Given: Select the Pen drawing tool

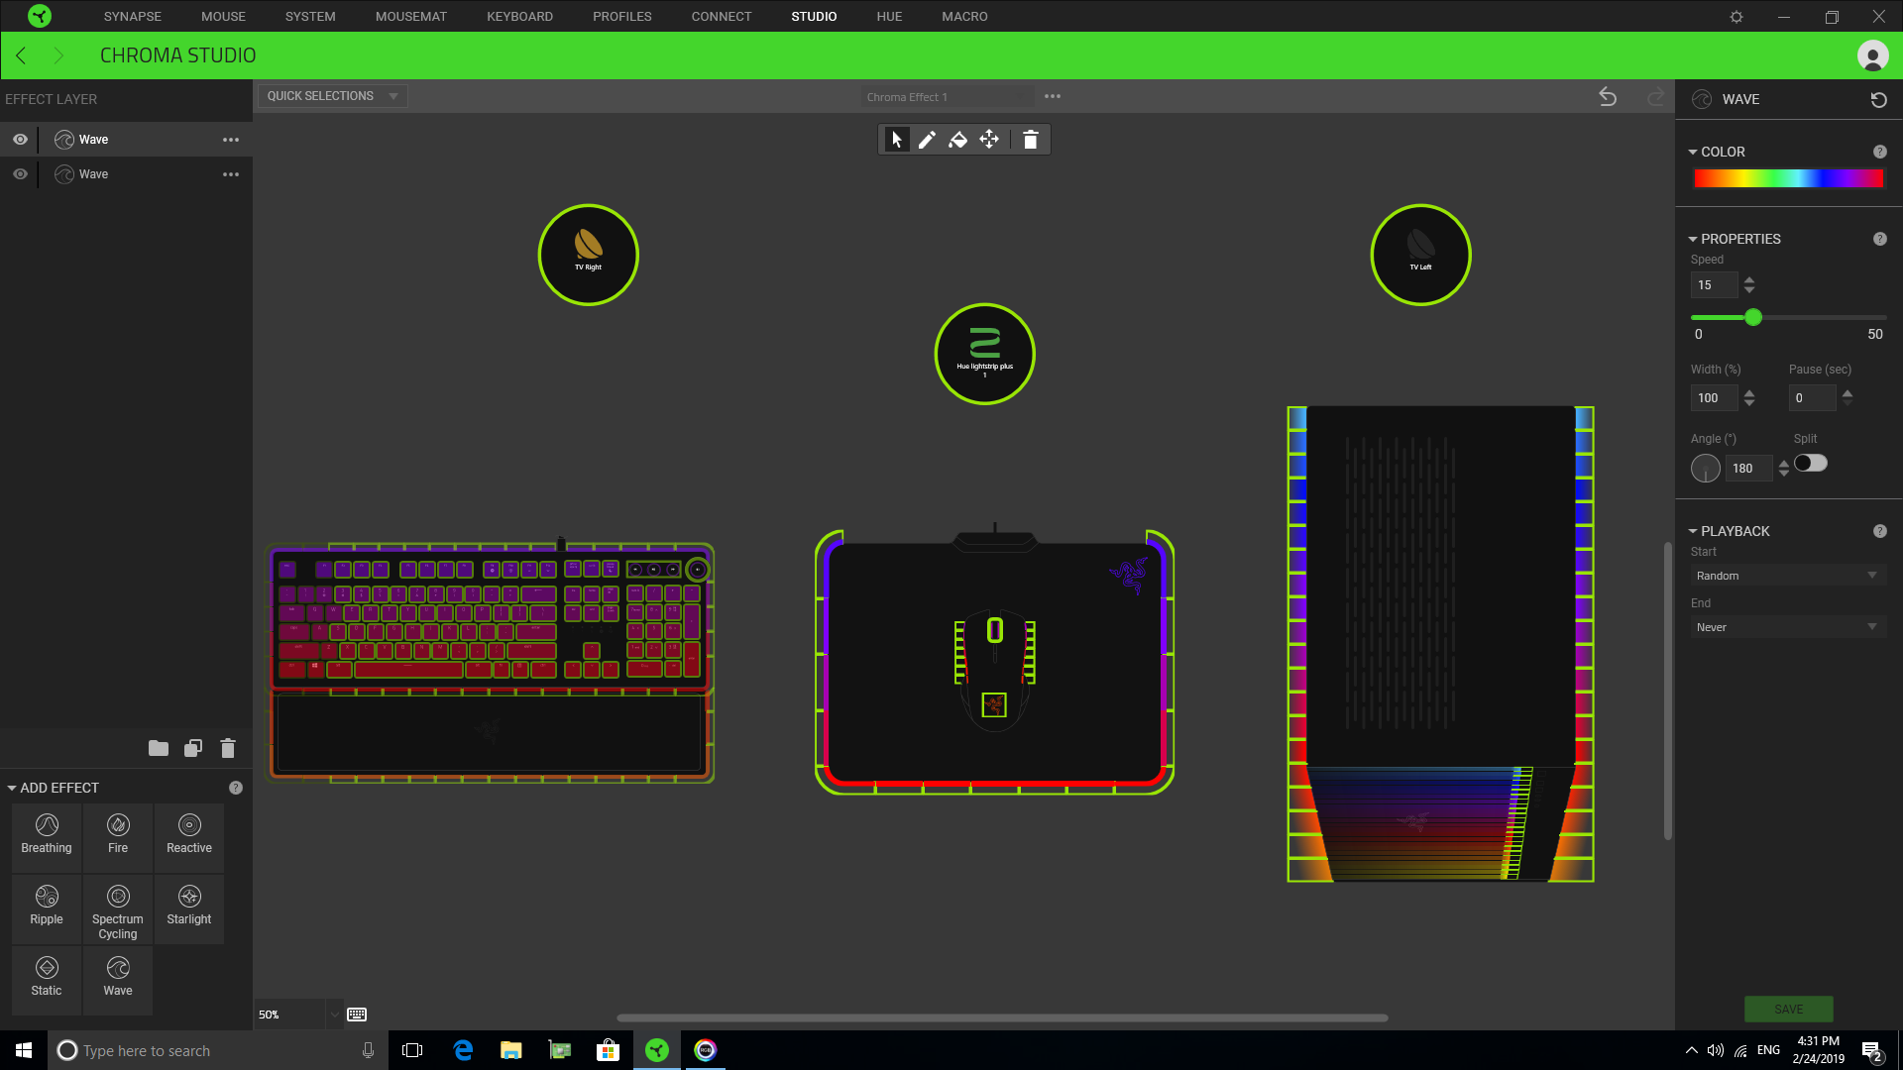Looking at the screenshot, I should 927,140.
